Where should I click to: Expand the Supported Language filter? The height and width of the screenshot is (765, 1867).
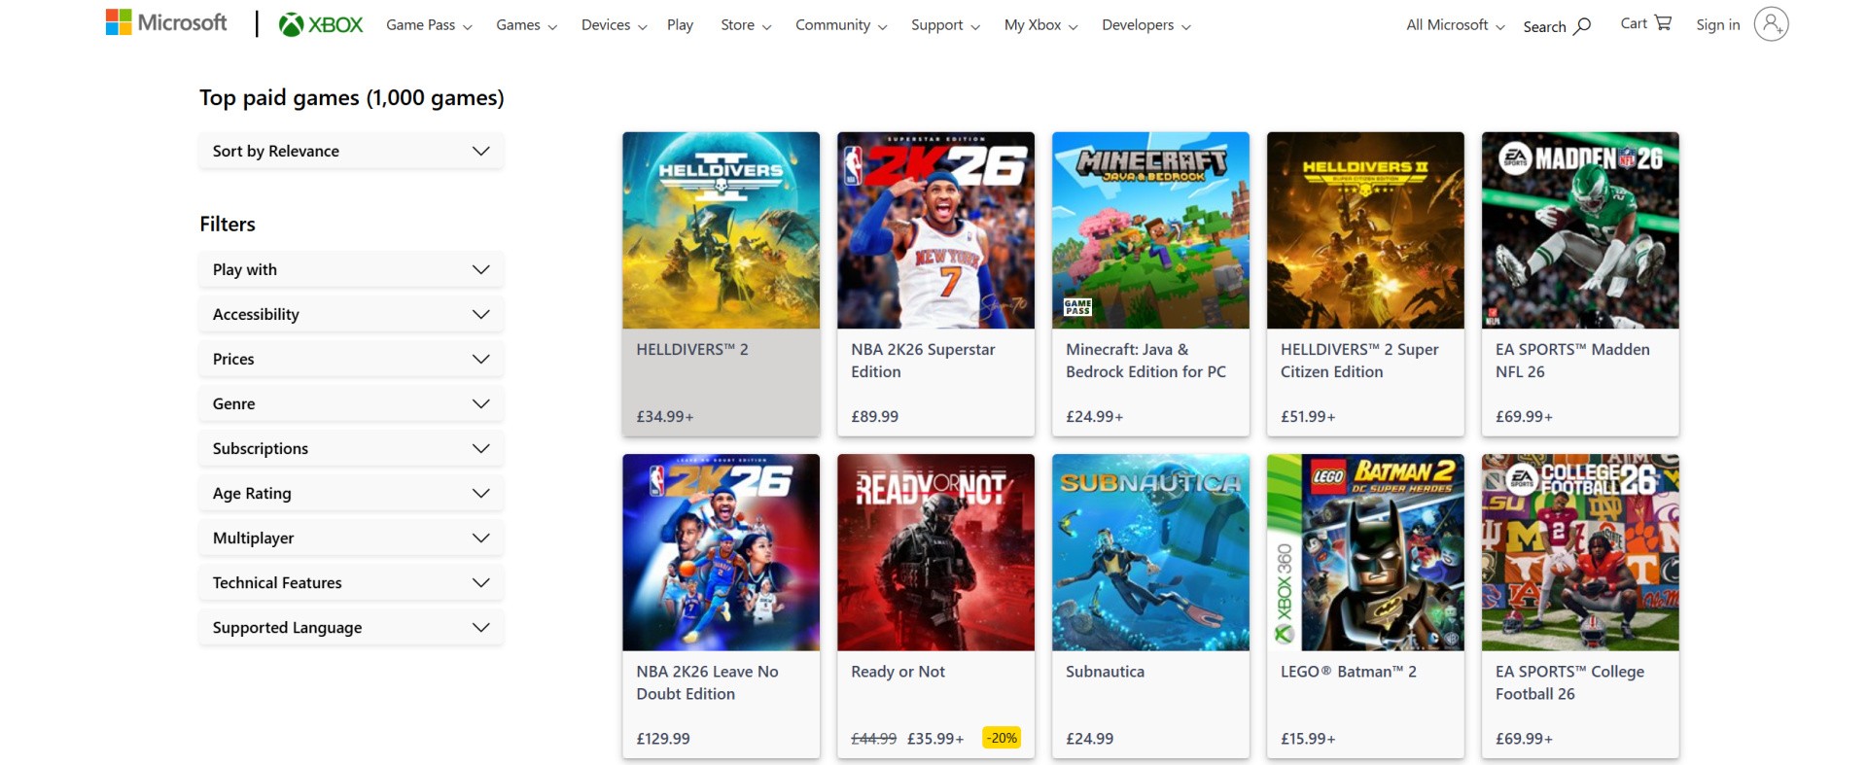(x=351, y=627)
